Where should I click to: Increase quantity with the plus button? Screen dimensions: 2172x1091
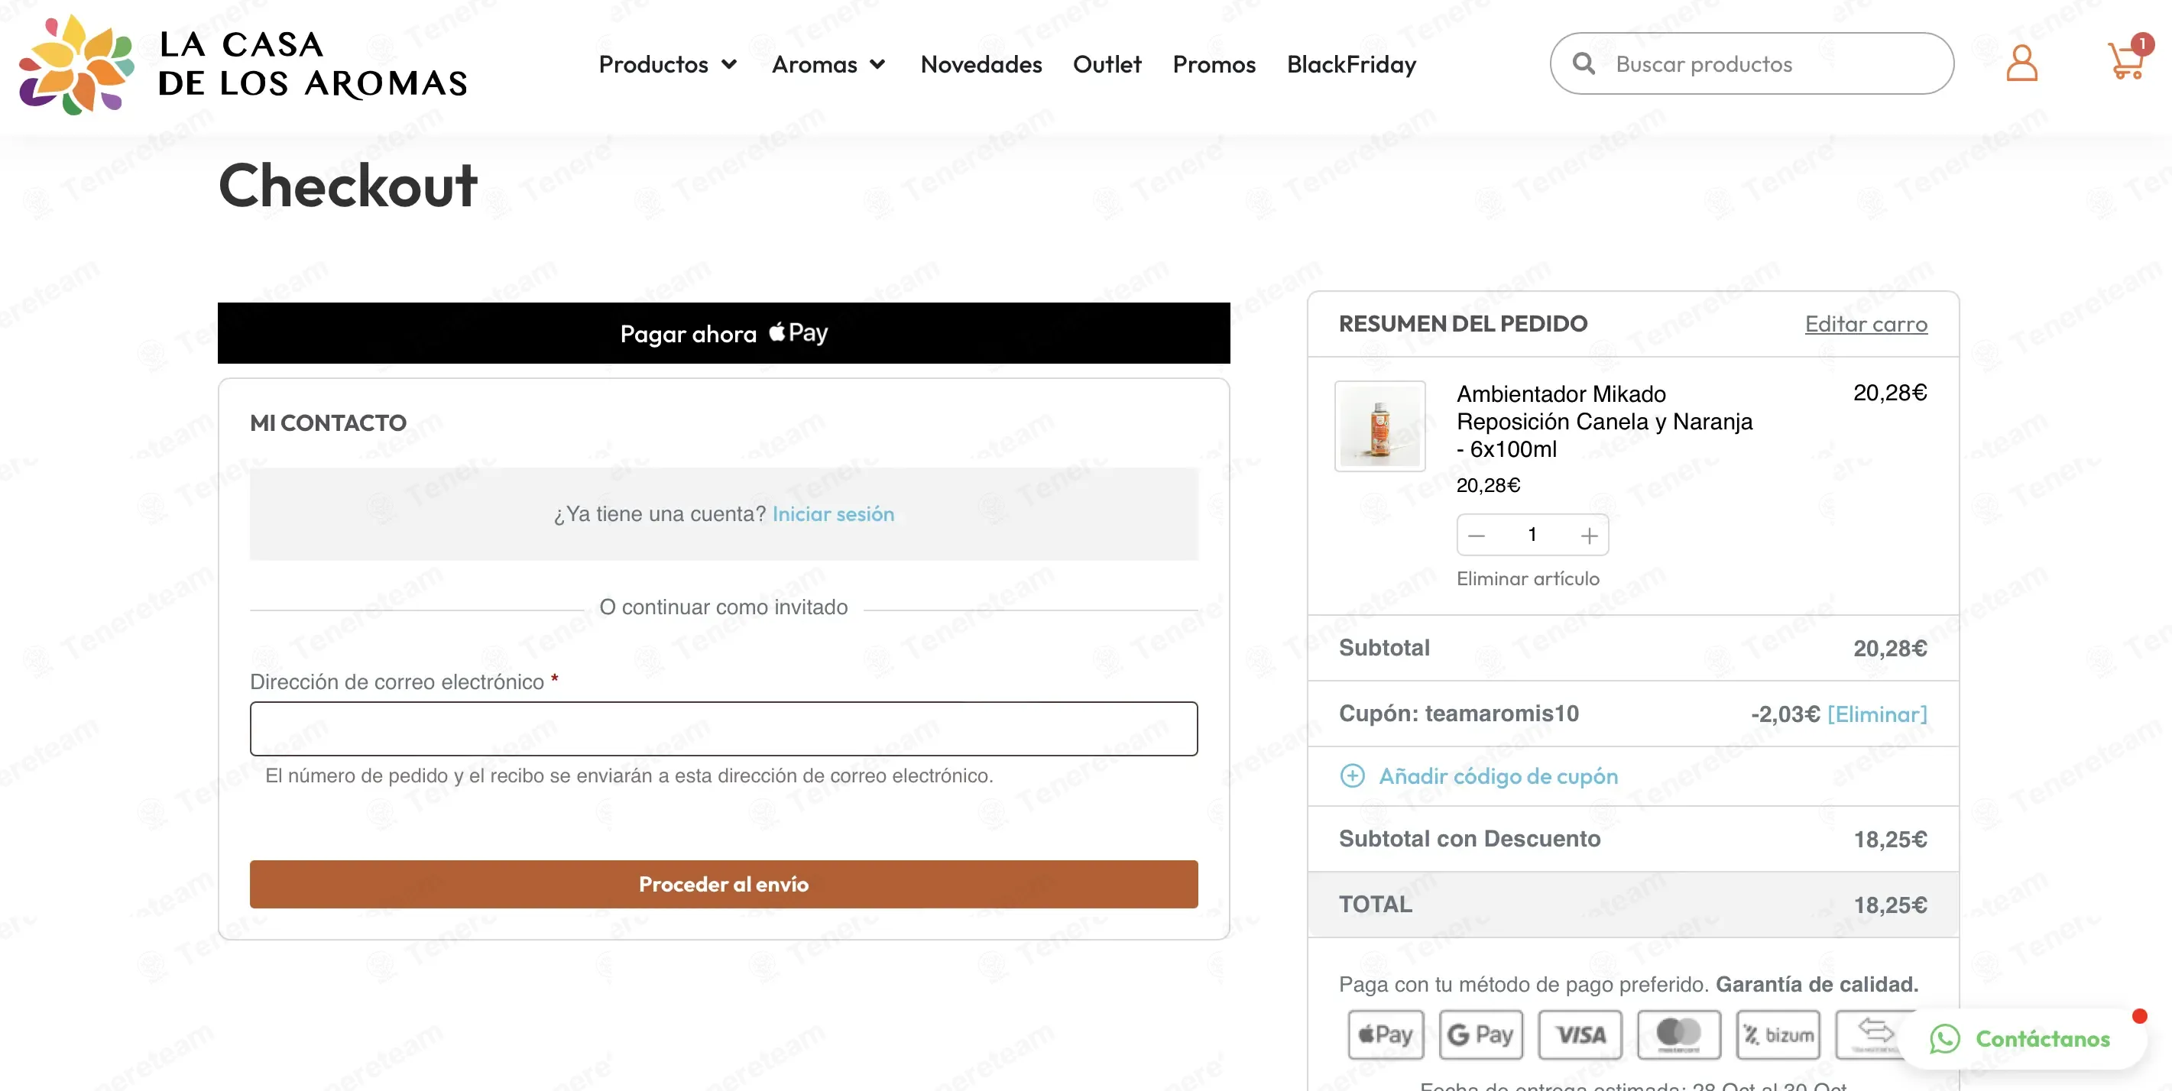click(x=1589, y=536)
